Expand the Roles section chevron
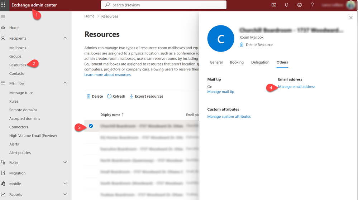The image size is (358, 200). pyautogui.click(x=65, y=162)
